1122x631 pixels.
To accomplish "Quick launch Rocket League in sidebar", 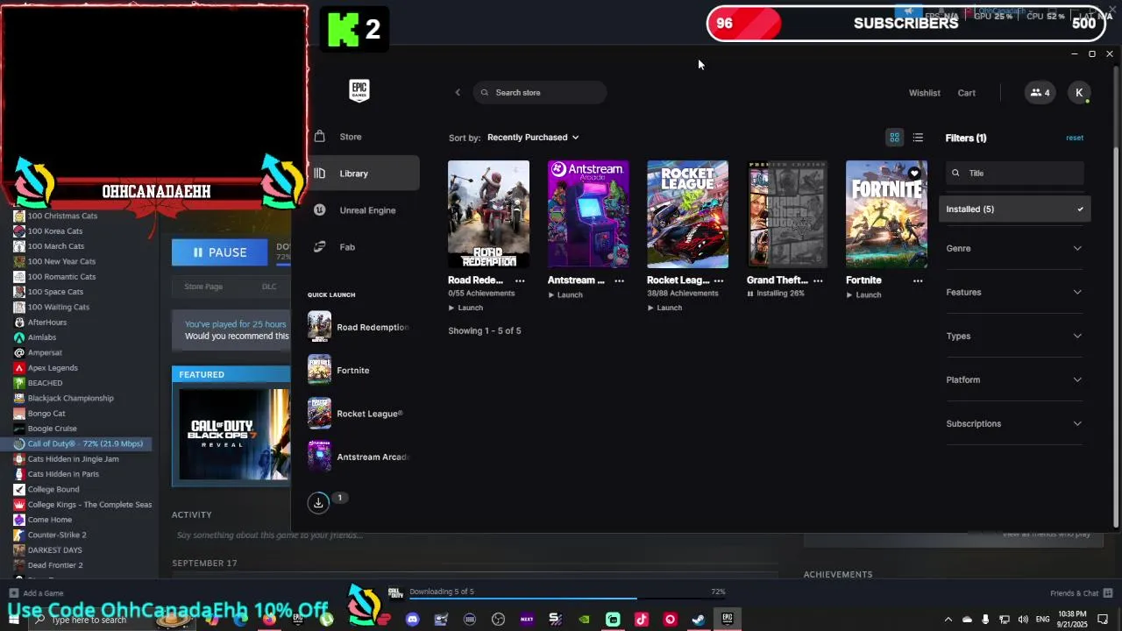I will click(356, 414).
